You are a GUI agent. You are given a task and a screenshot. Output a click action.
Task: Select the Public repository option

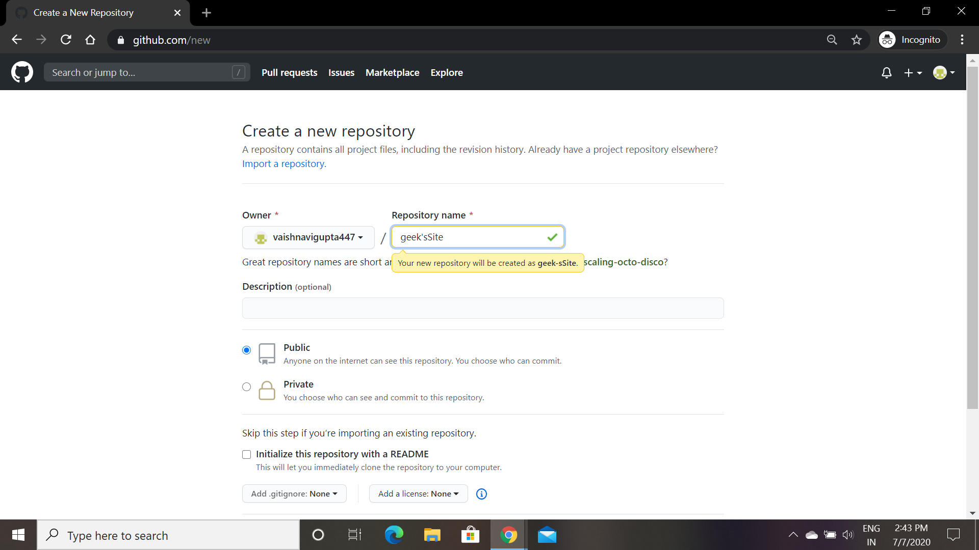[246, 350]
